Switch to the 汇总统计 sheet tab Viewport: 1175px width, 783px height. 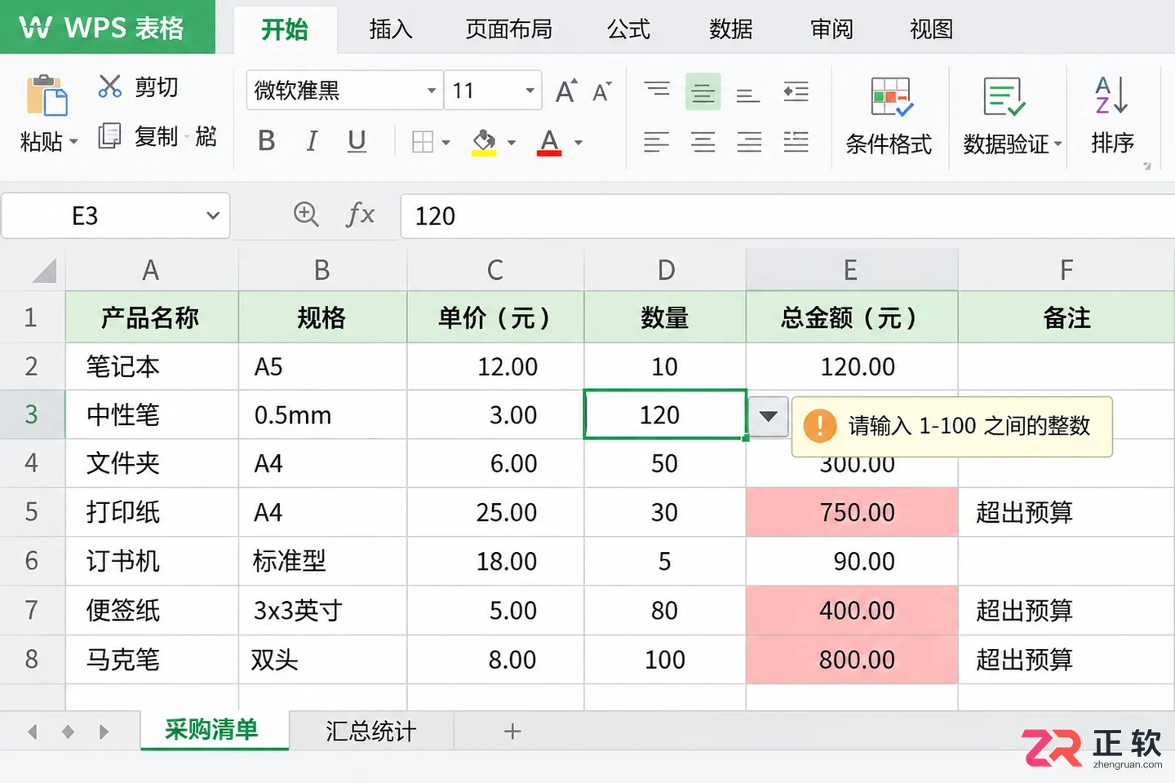(371, 731)
